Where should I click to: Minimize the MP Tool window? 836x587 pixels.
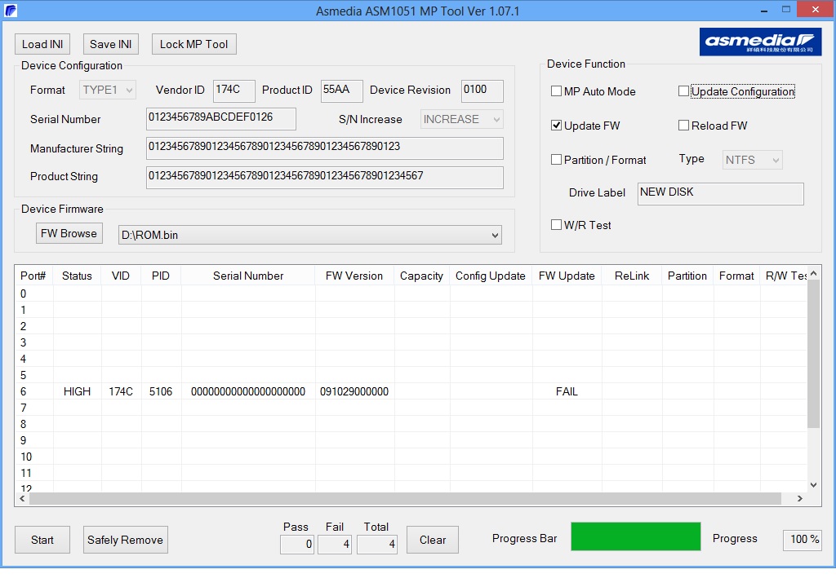764,10
